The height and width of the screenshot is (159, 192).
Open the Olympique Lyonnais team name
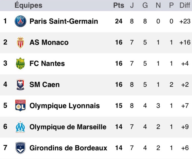coord(65,106)
